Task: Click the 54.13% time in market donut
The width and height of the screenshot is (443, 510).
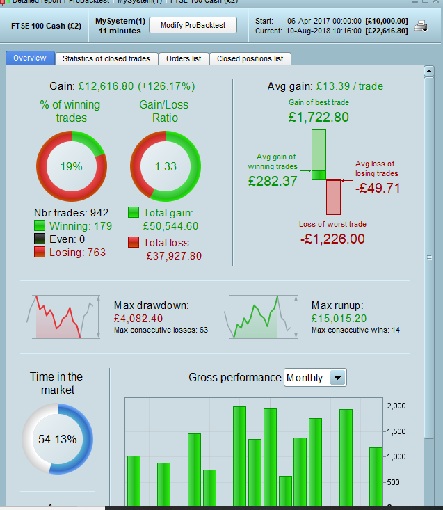Action: pyautogui.click(x=58, y=439)
